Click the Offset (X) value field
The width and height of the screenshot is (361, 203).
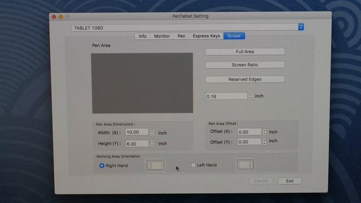click(249, 132)
